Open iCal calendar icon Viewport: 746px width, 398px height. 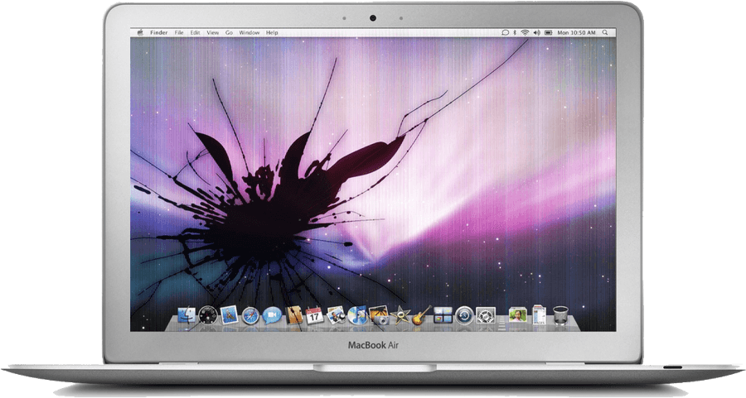pos(315,315)
